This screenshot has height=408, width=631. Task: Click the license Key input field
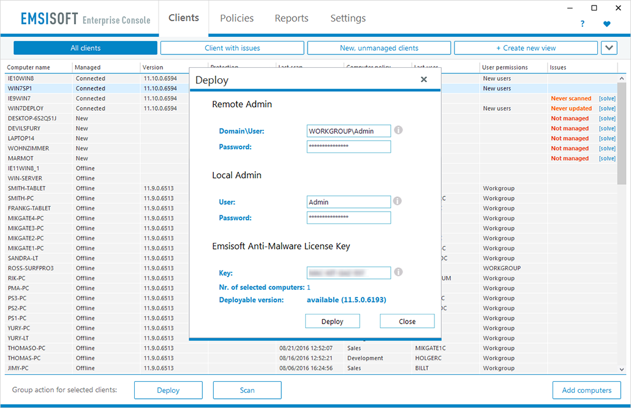point(349,273)
